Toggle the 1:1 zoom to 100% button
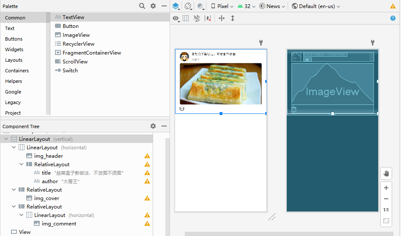 point(386,210)
